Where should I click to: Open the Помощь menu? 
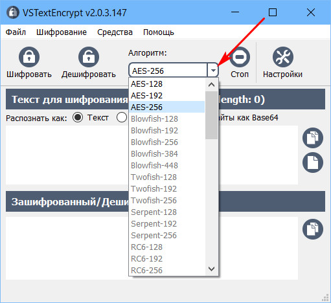[x=159, y=32]
